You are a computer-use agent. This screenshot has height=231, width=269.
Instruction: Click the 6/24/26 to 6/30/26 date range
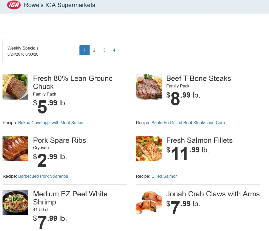pyautogui.click(x=23, y=54)
